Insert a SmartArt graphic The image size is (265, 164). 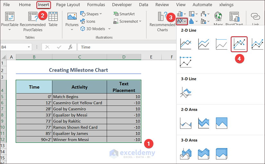(124, 14)
